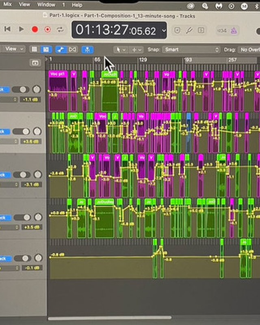Open the Mix menu
This screenshot has width=260, height=325.
pos(7,4)
